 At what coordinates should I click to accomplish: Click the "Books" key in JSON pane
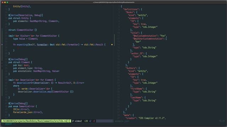click(x=129, y=12)
